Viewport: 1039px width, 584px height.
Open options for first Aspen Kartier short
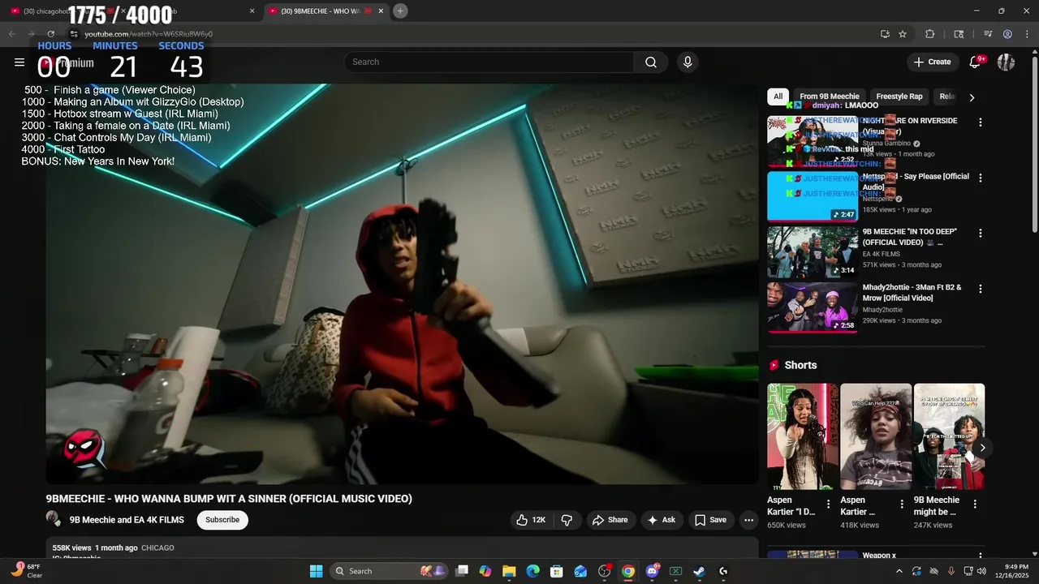pos(828,505)
